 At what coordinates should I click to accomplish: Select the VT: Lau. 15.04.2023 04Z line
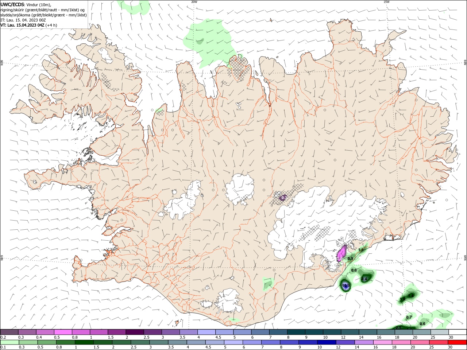coord(22,25)
